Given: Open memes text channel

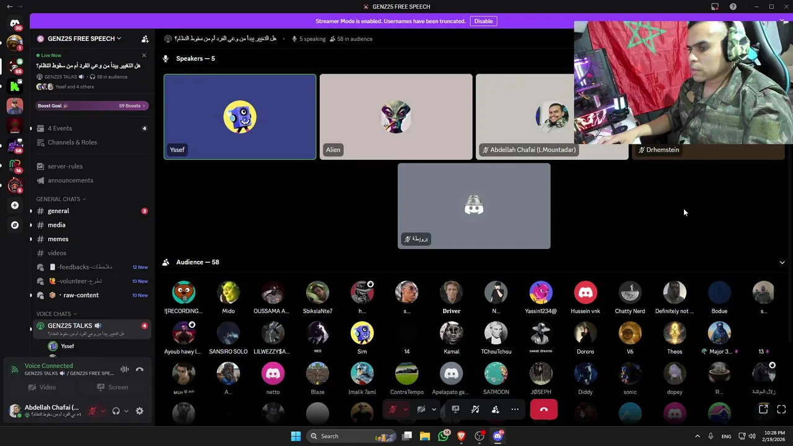Looking at the screenshot, I should click(92, 239).
